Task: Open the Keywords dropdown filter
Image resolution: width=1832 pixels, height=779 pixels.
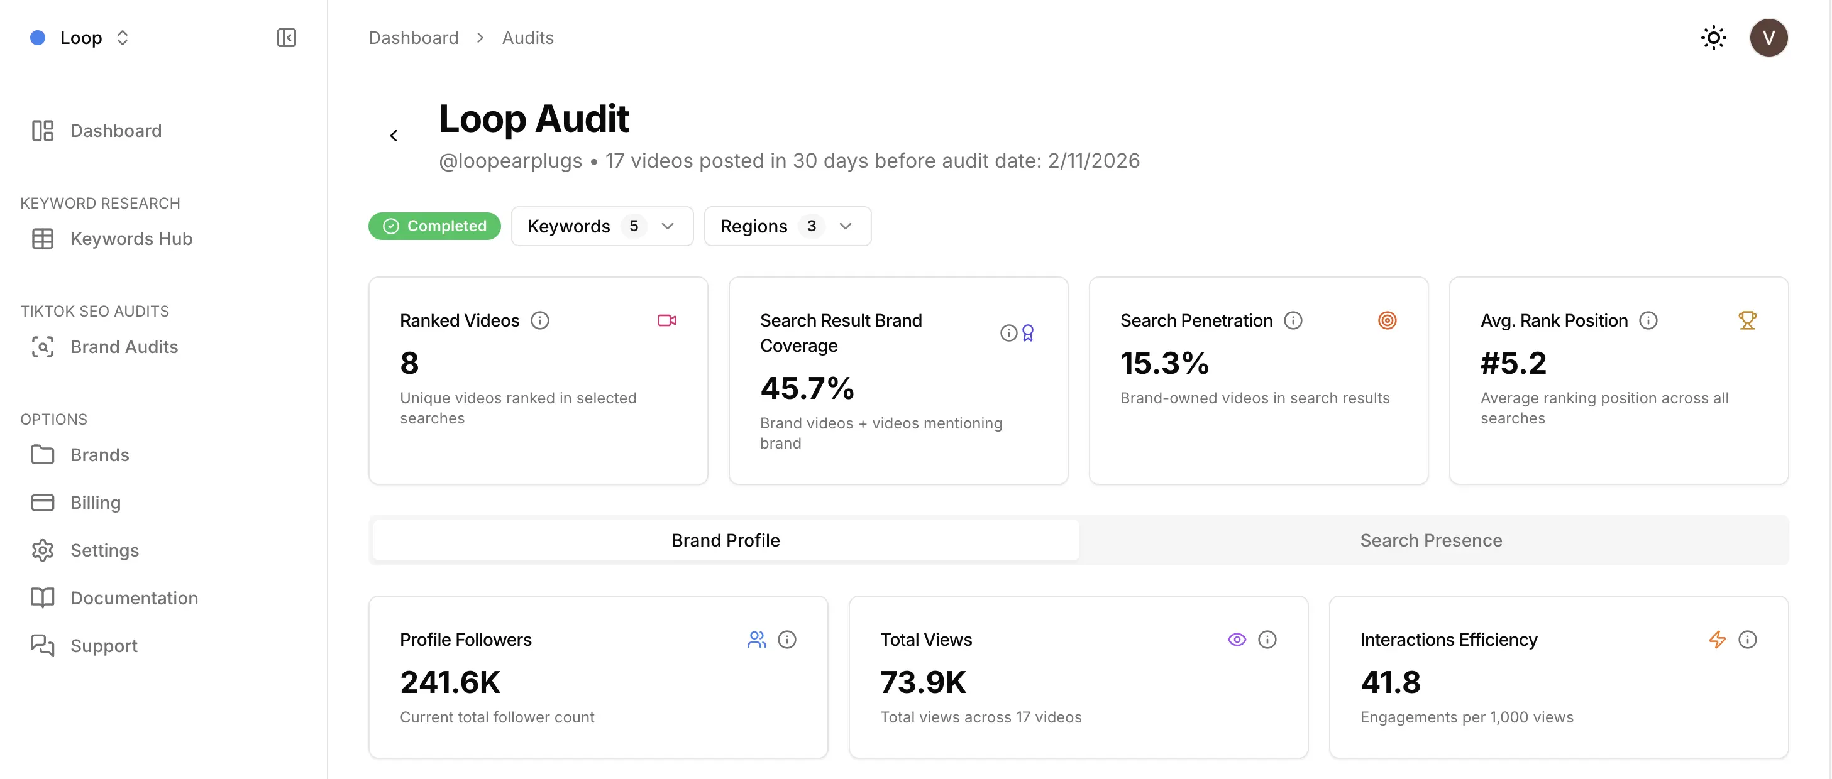Action: [x=602, y=226]
